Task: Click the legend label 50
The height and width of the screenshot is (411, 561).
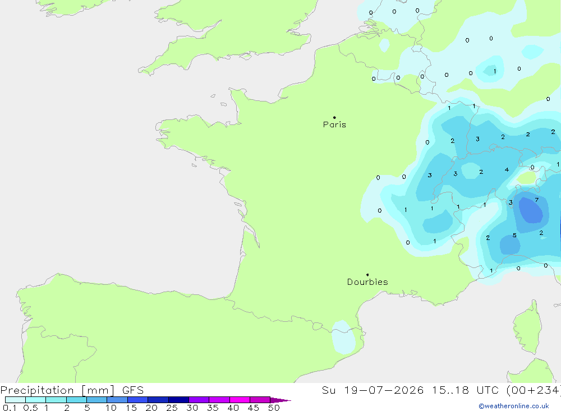Action: [274, 408]
